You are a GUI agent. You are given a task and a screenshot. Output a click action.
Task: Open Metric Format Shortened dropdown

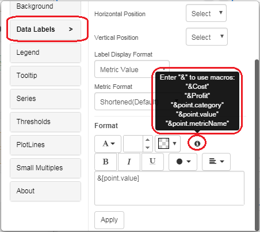[x=138, y=102]
